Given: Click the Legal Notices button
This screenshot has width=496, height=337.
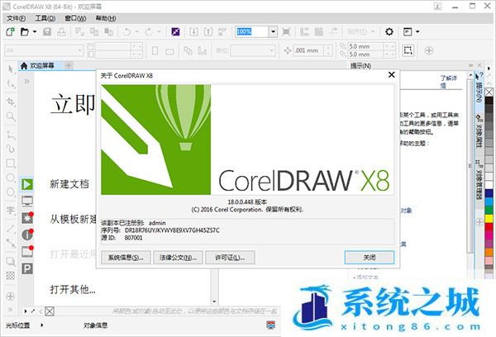Looking at the screenshot, I should click(x=178, y=258).
